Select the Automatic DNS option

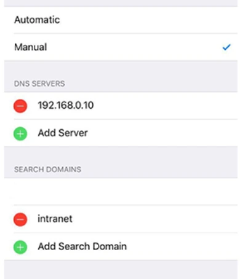(x=121, y=20)
